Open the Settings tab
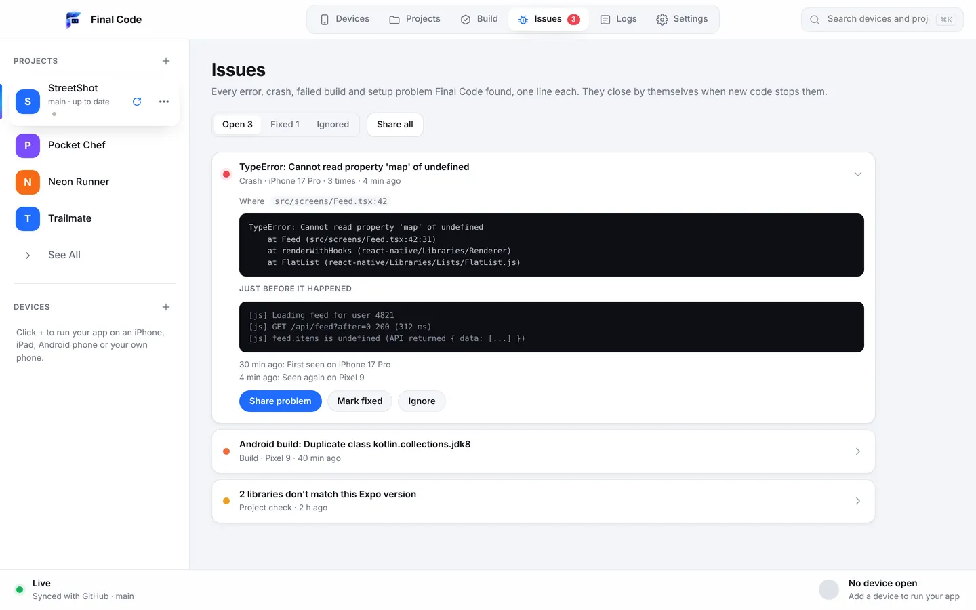This screenshot has height=610, width=976. click(682, 19)
